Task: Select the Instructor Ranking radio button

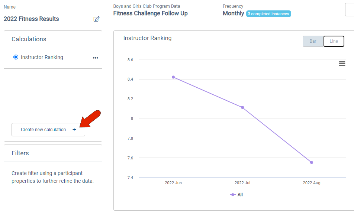Action: point(16,57)
